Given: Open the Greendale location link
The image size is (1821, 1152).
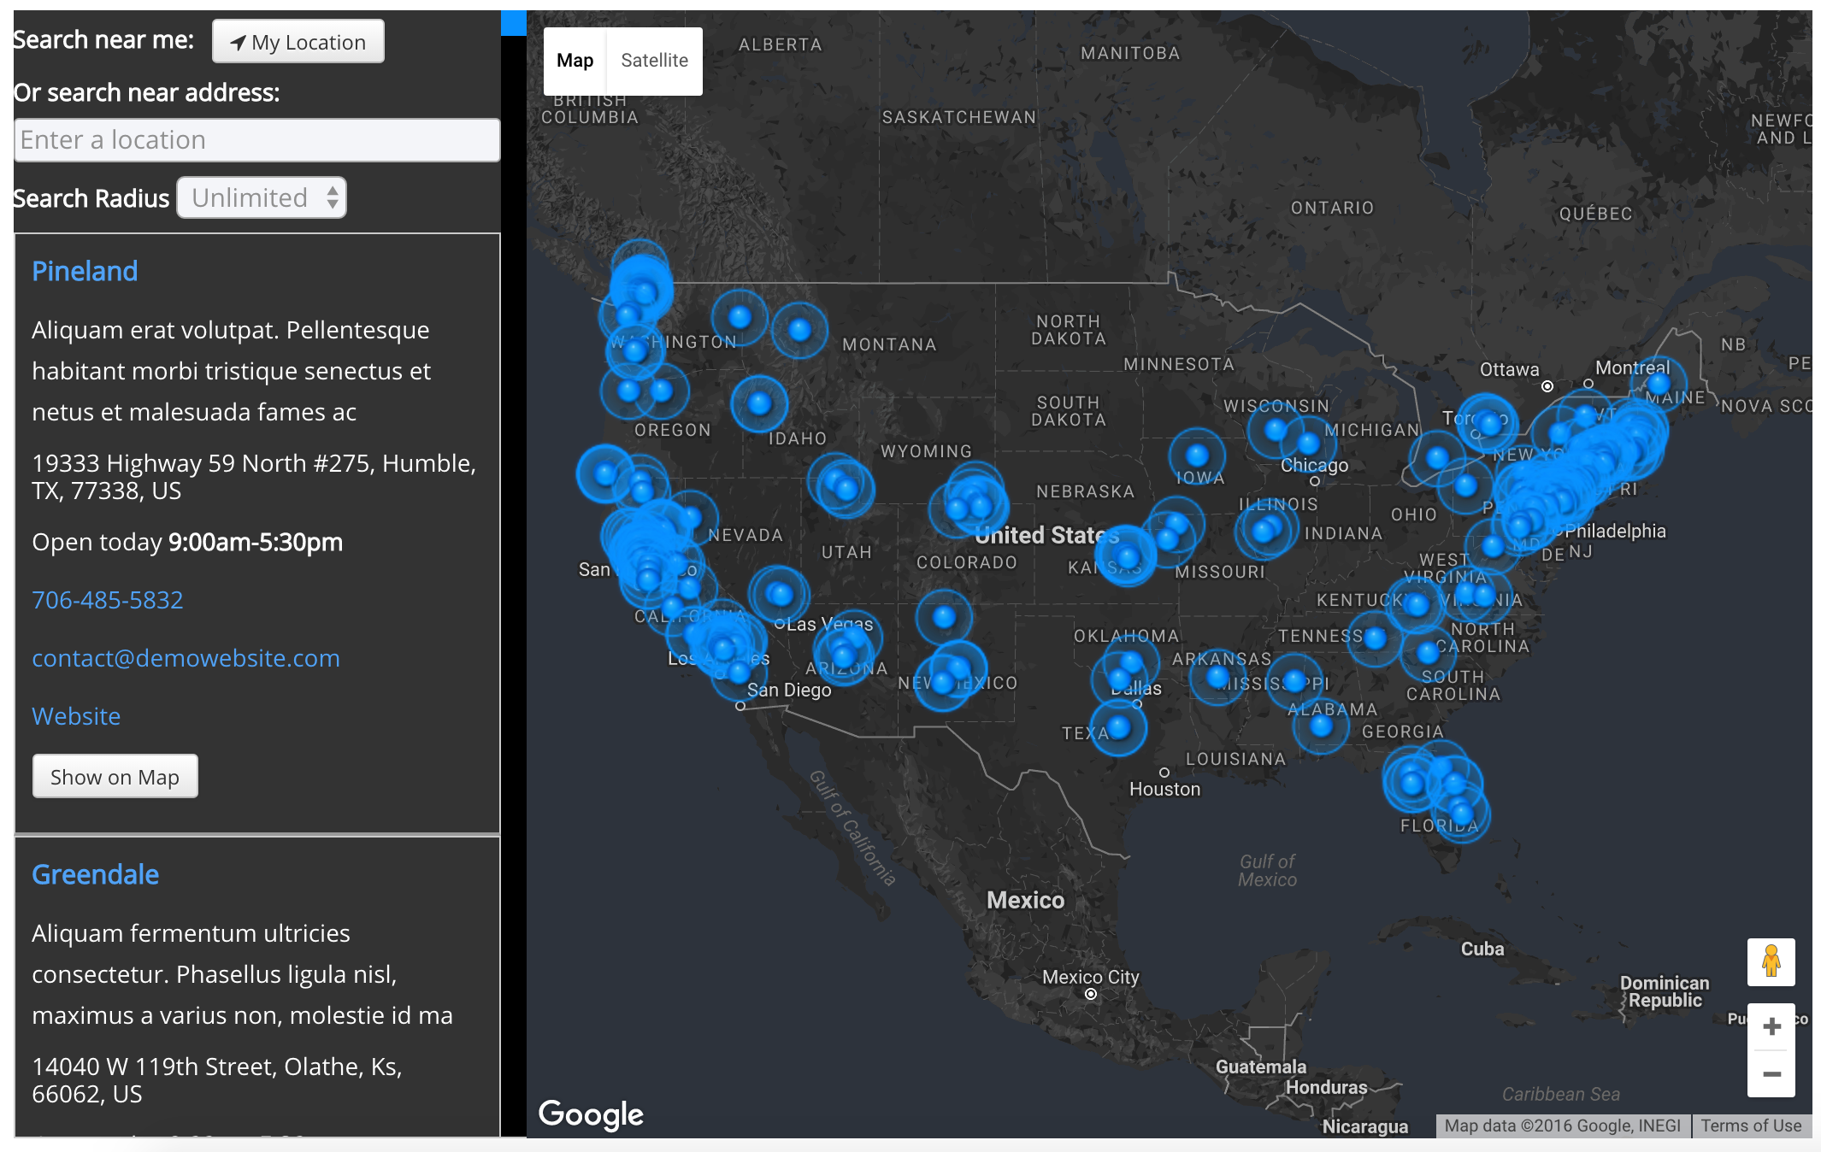Looking at the screenshot, I should point(95,874).
